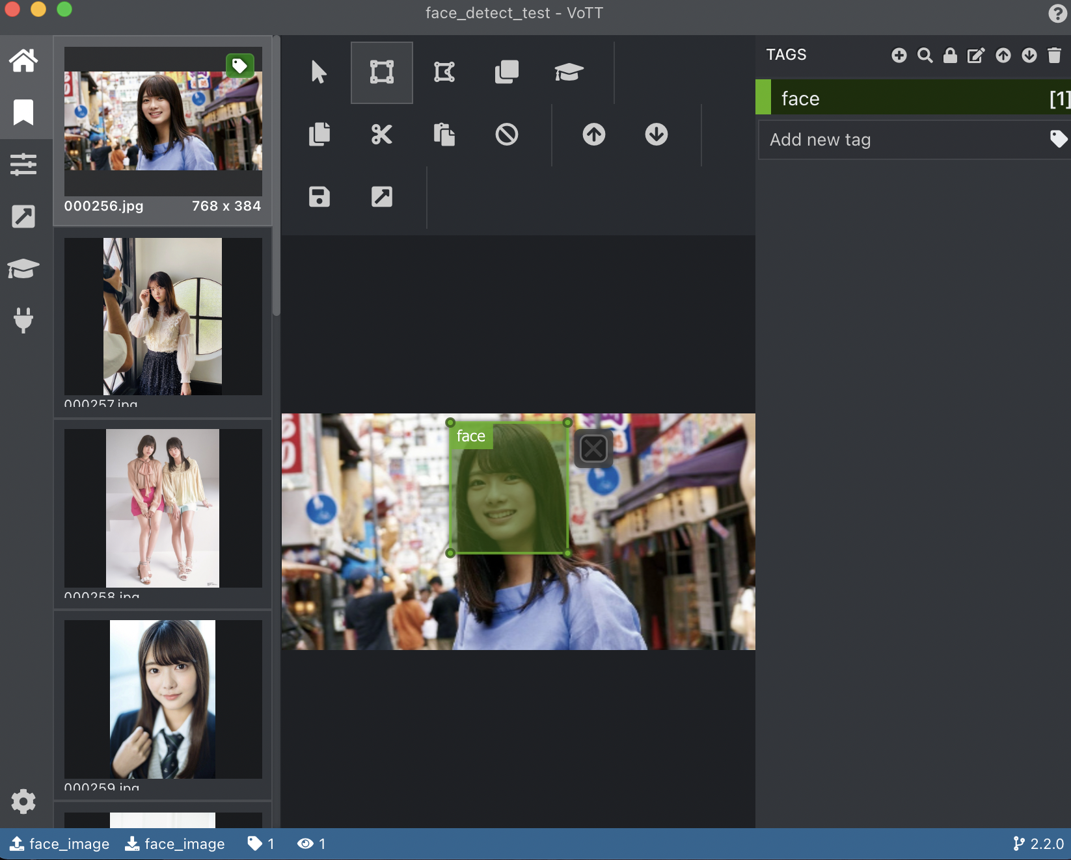This screenshot has width=1071, height=860.
Task: Open the Tags Editor bookmark icon
Action: coord(23,112)
